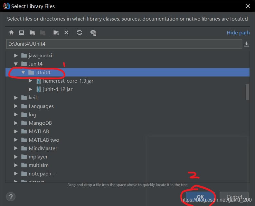The image size is (255, 206).
Task: Toggle show hidden files icon
Action: click(x=93, y=33)
